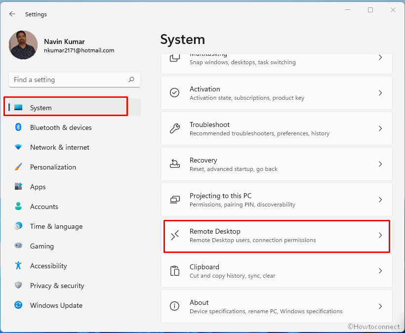The width and height of the screenshot is (405, 333).
Task: Open the Clipboard title
Action: (x=204, y=267)
